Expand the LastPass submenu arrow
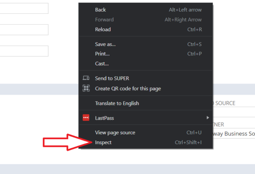The height and width of the screenshot is (174, 255). [x=208, y=118]
